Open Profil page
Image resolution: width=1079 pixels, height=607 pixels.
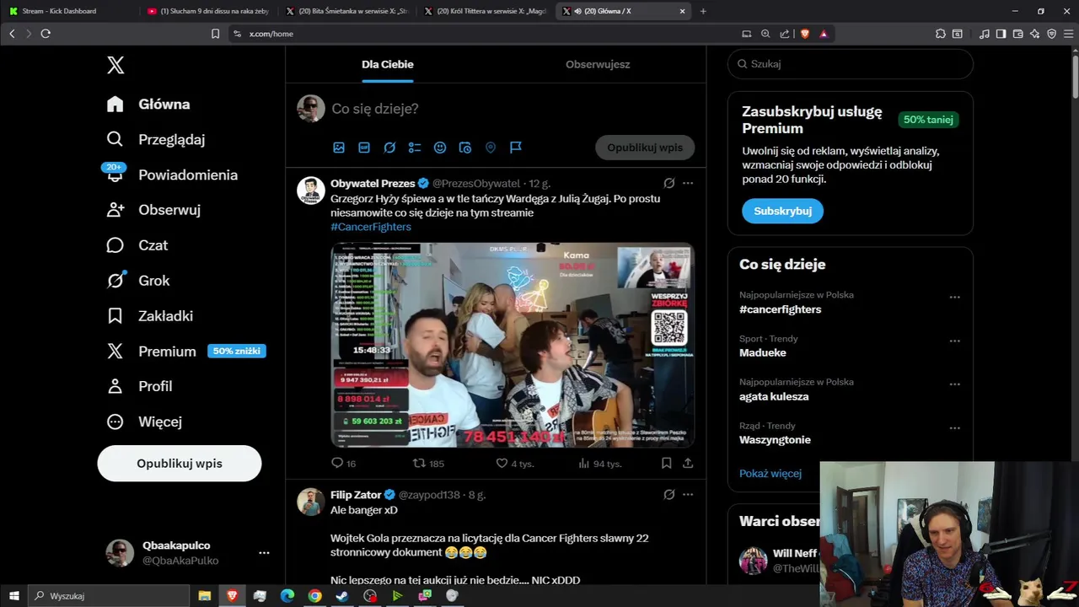coord(140,386)
